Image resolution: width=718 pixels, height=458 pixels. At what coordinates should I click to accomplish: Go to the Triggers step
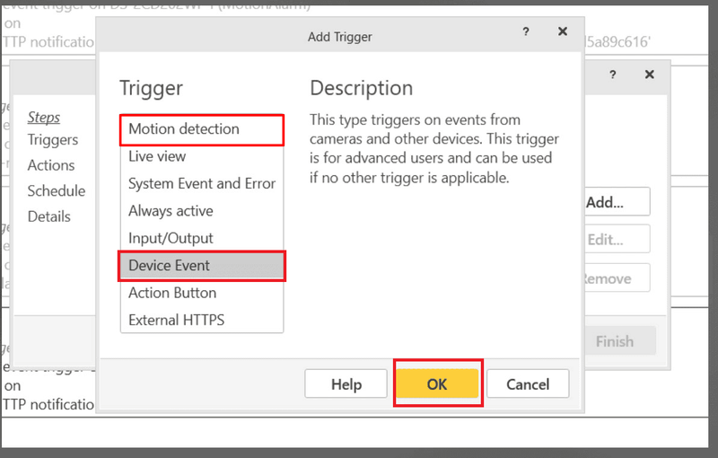(53, 140)
